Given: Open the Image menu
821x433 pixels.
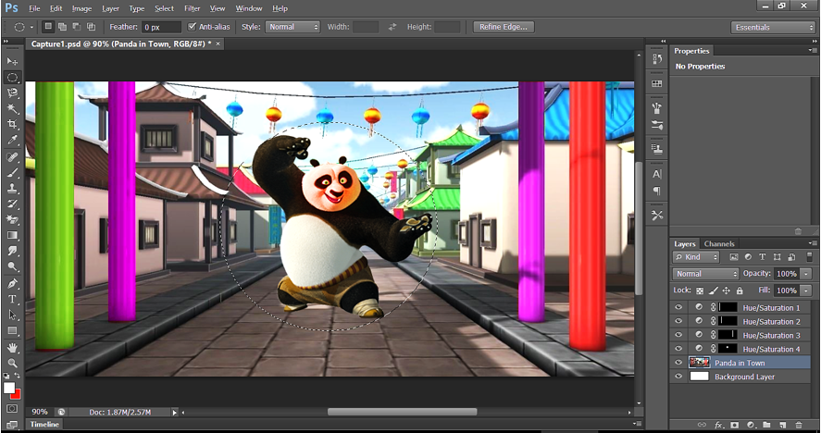Looking at the screenshot, I should (x=81, y=8).
